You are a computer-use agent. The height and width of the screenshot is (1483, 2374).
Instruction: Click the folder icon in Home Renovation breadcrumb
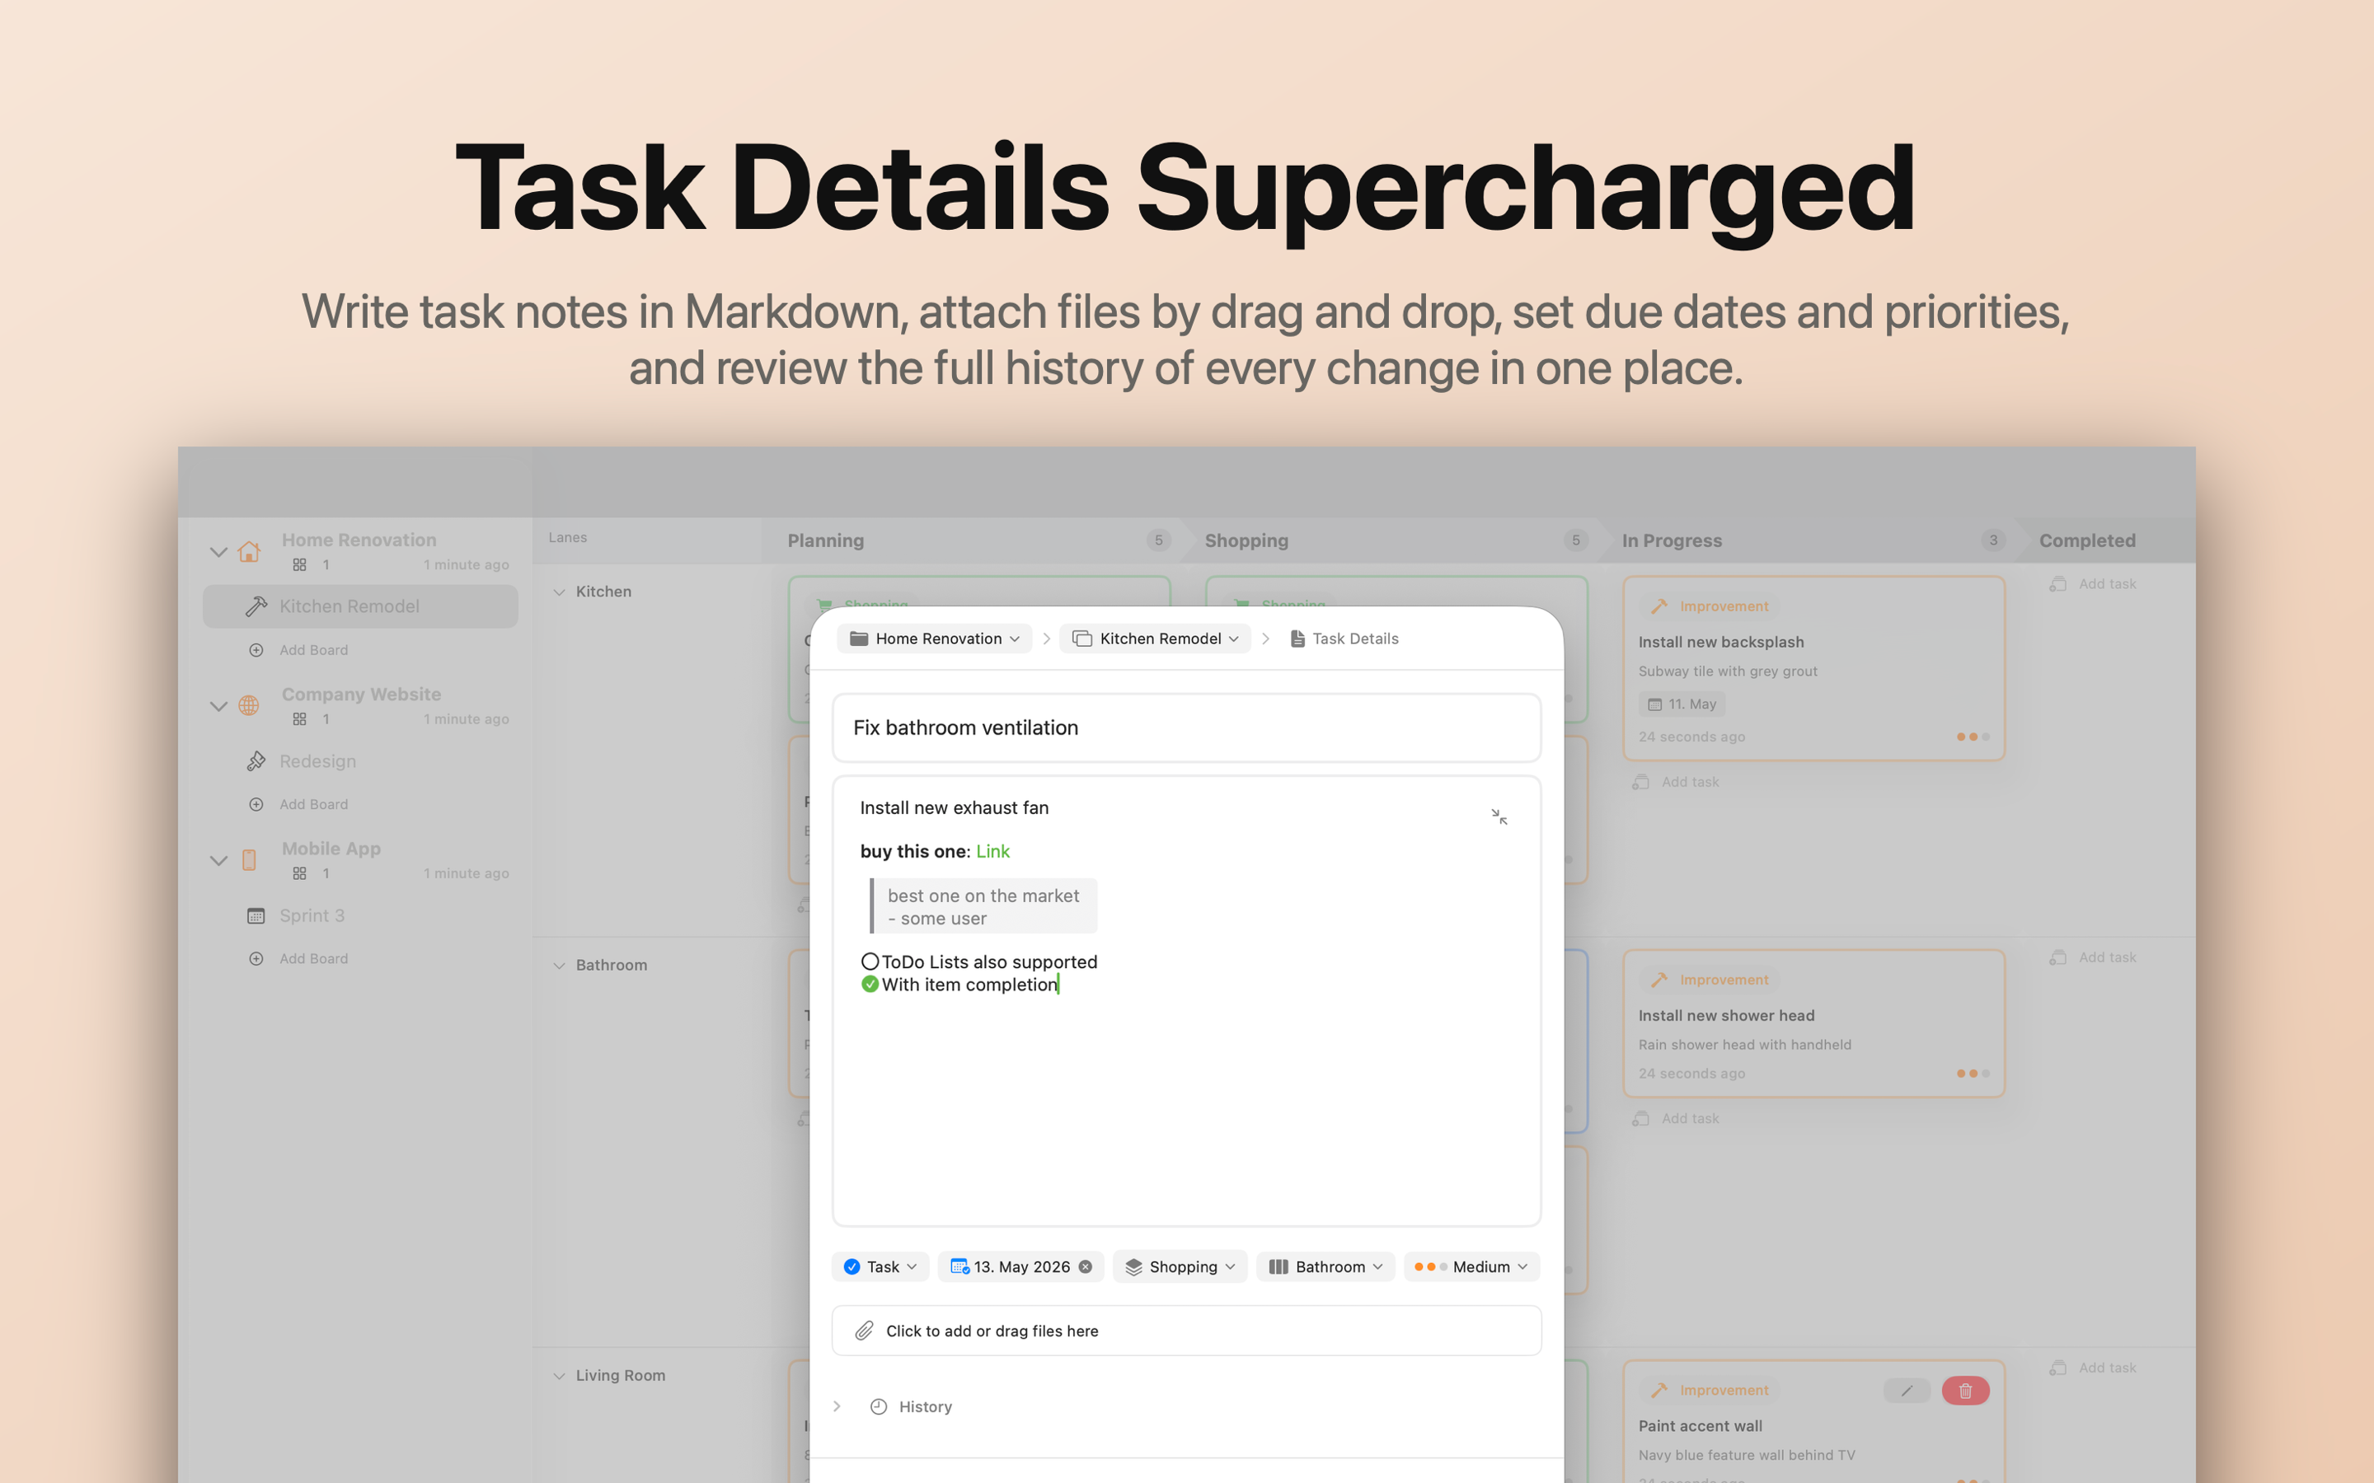[858, 639]
